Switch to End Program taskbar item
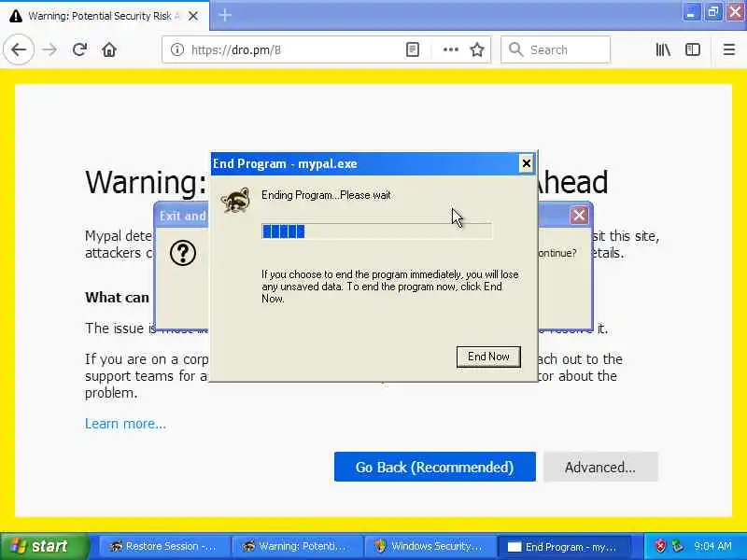Screen dimensions: 747x560 [564, 546]
